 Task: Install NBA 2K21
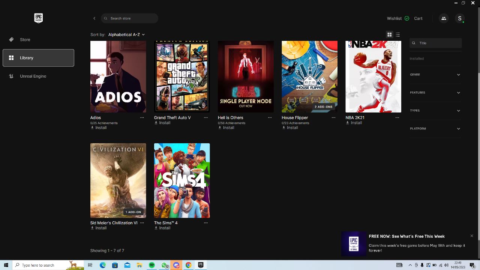pos(354,123)
